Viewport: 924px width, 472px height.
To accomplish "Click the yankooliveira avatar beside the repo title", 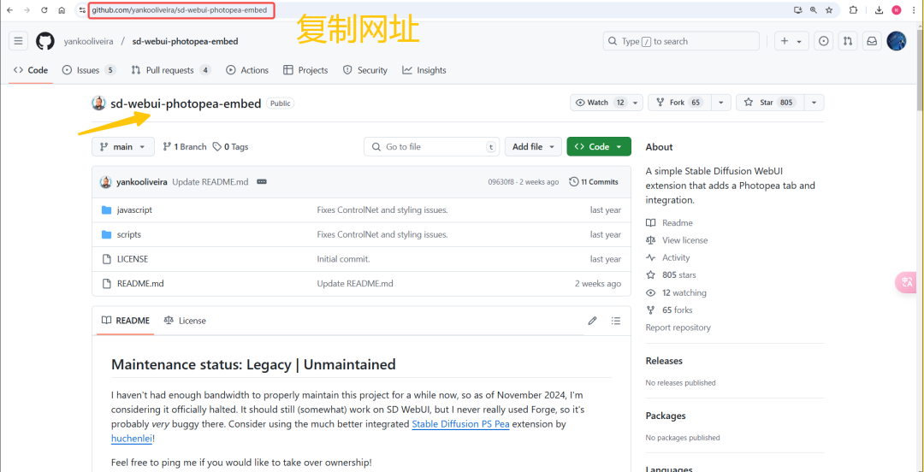I will point(99,103).
